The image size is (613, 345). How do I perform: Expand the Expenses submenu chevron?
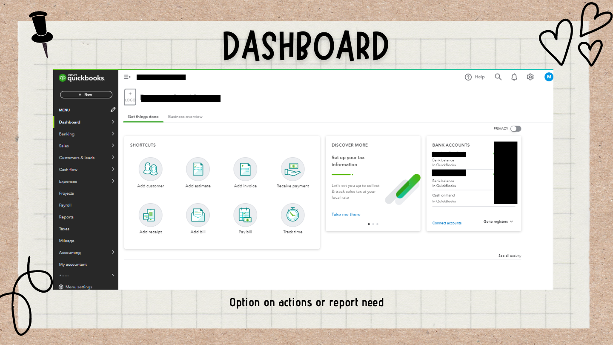(x=113, y=181)
